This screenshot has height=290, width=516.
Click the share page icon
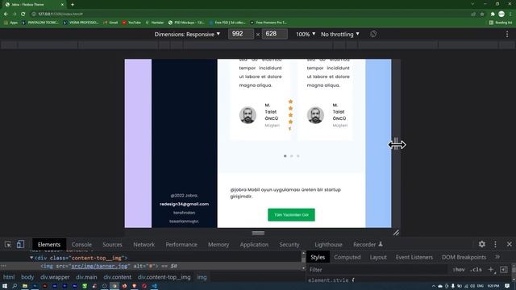473,14
